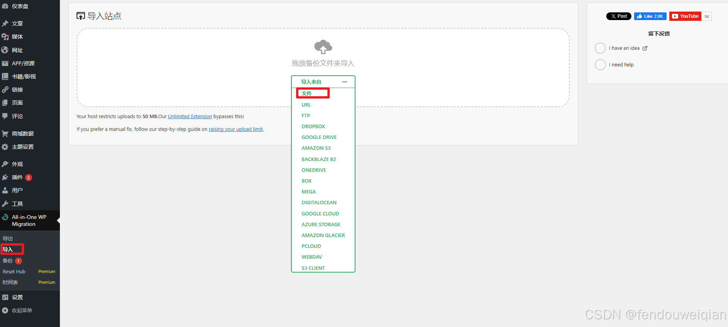This screenshot has width=728, height=327.
Task: Choose FTP as import source
Action: click(x=306, y=116)
